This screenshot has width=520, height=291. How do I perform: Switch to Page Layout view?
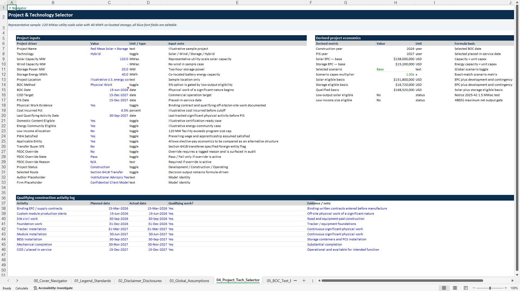455,288
